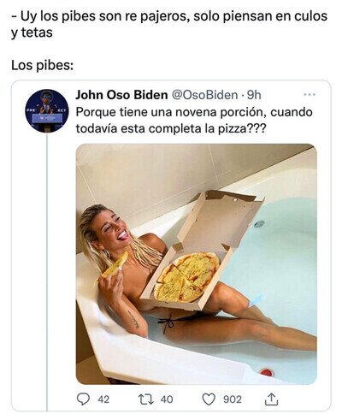Click John Oso Biden's profile avatar

(47, 111)
